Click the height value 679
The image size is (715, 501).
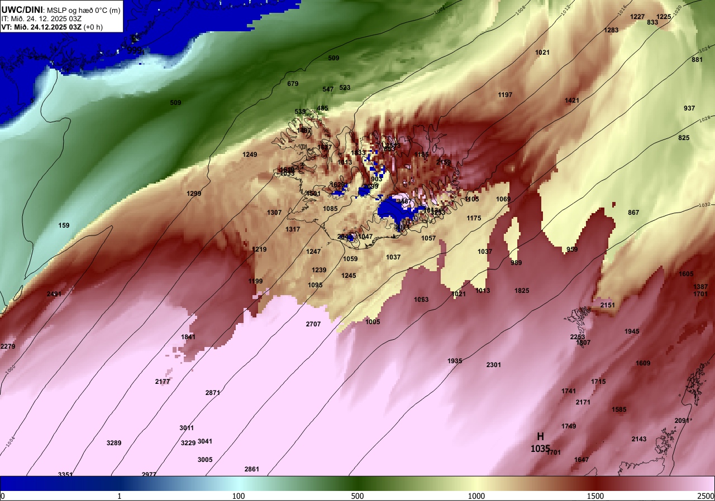(x=293, y=84)
